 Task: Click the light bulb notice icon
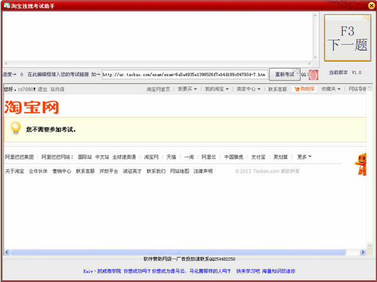16,128
